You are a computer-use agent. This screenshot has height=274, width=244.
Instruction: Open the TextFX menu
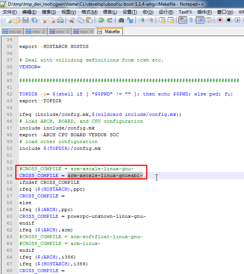[185, 12]
